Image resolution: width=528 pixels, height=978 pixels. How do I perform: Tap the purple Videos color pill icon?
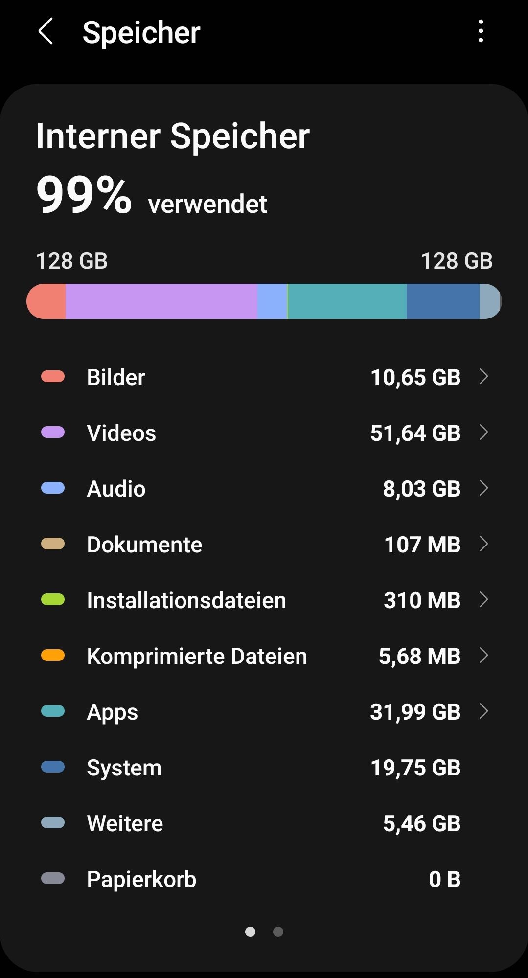pyautogui.click(x=53, y=432)
